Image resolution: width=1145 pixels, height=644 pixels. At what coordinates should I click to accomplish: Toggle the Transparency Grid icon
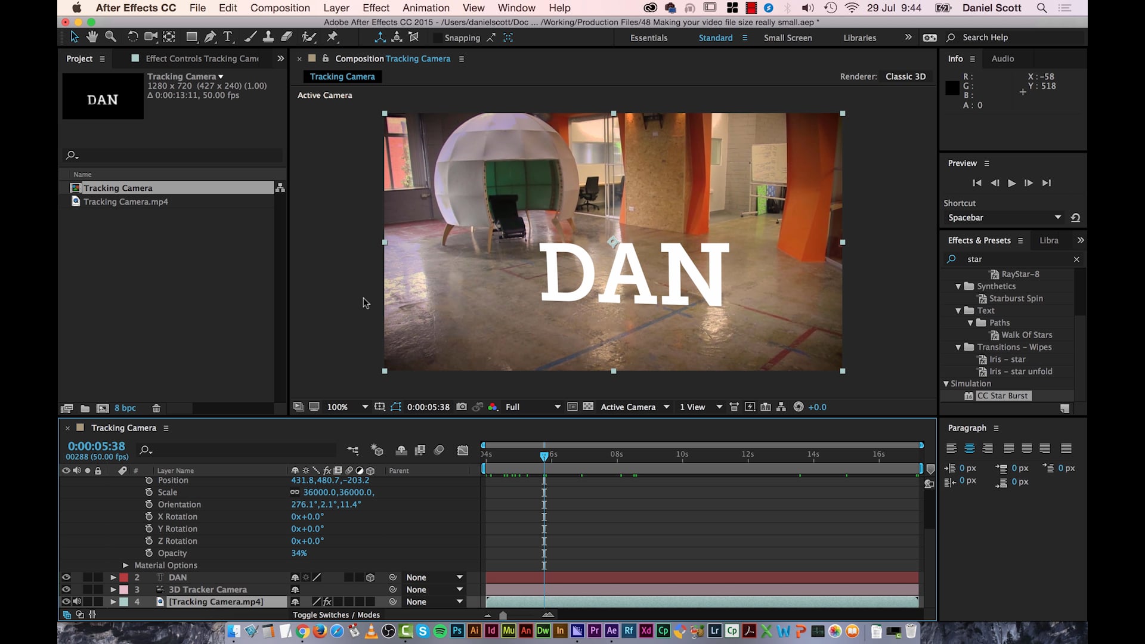pyautogui.click(x=588, y=407)
